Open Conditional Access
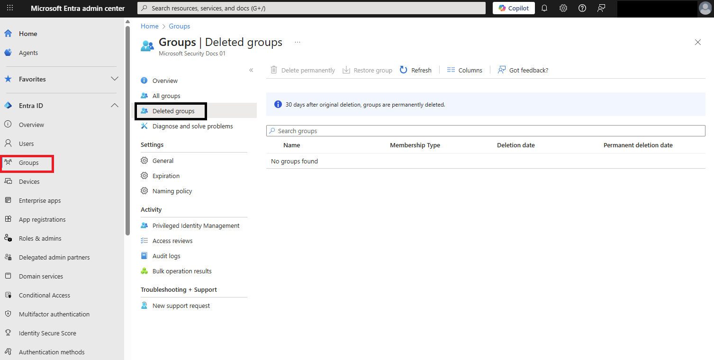This screenshot has height=360, width=714. 44,295
